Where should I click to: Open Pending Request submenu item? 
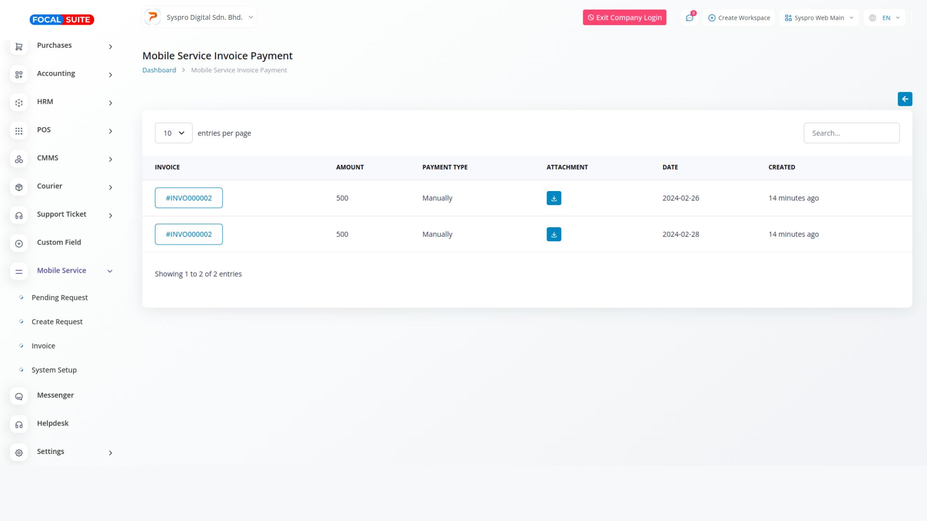click(59, 298)
